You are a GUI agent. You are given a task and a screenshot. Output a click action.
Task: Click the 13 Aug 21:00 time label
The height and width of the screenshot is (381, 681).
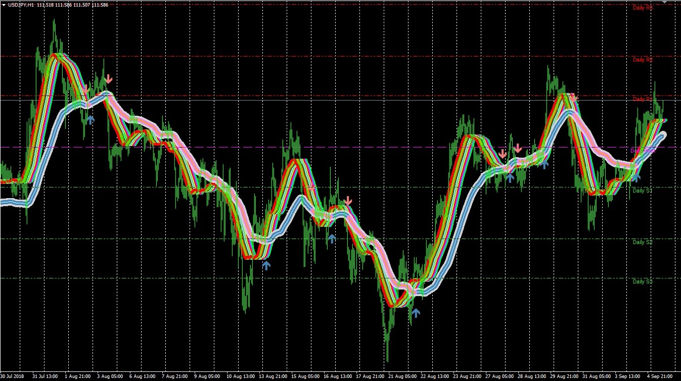[273, 376]
